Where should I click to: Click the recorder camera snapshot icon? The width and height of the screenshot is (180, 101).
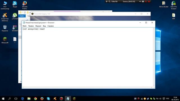tap(143, 1)
